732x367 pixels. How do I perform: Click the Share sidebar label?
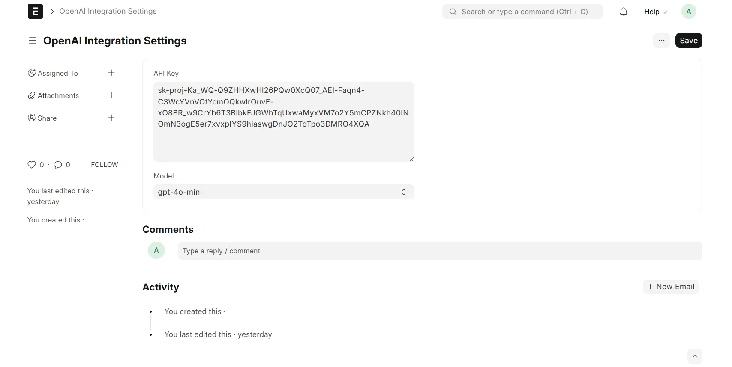coord(47,118)
